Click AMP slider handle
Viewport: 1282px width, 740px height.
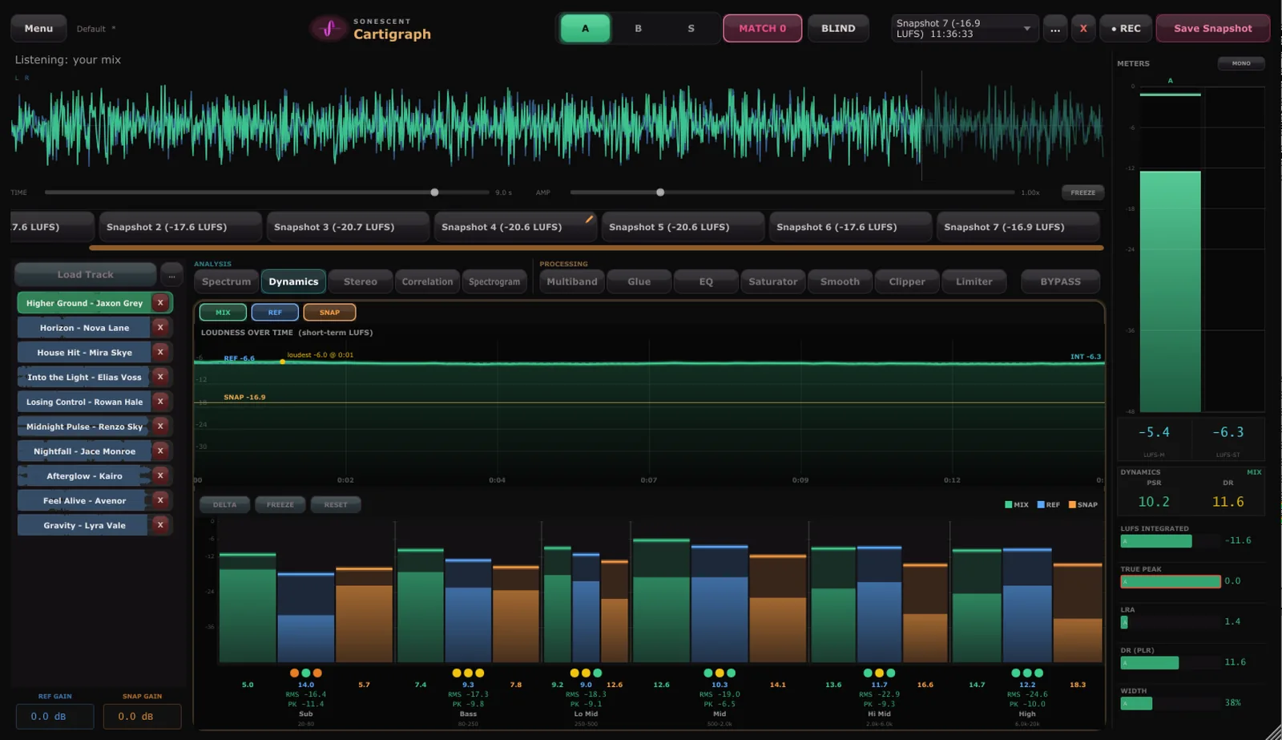(x=660, y=192)
